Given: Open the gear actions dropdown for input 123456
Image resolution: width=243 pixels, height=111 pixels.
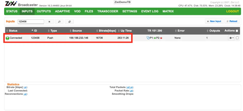Looking at the screenshot, I should (231, 38).
